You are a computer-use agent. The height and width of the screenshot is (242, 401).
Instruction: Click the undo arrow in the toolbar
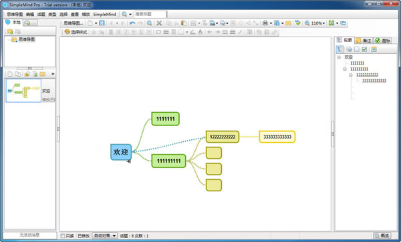[132, 23]
